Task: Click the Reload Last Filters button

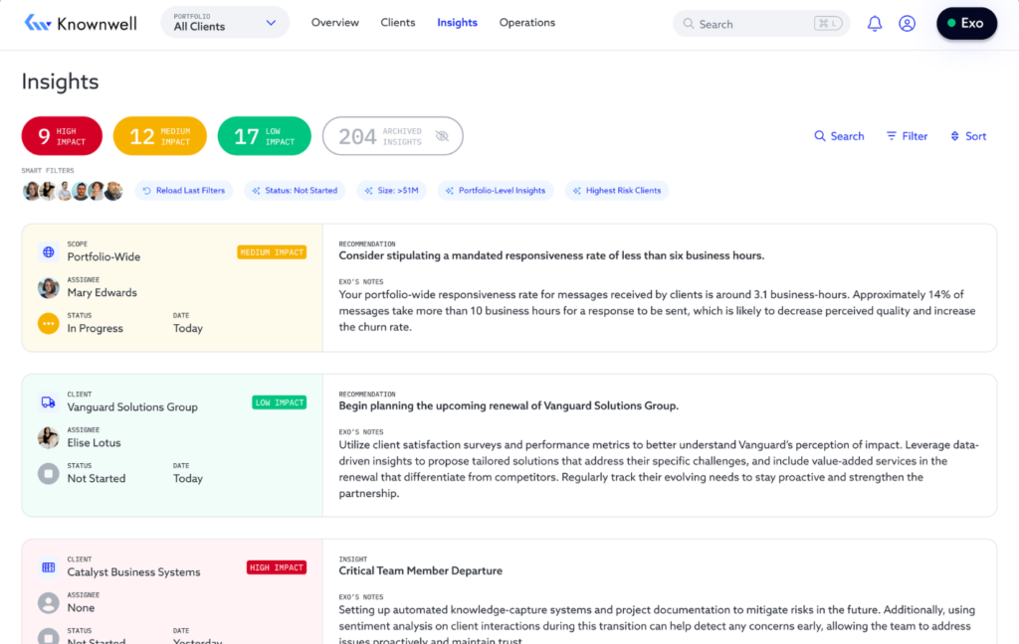Action: click(x=183, y=190)
